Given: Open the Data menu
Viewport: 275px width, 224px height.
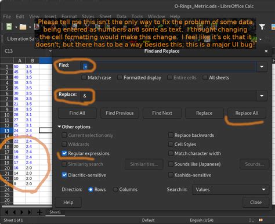Looking at the screenshot, I should tap(121, 16).
